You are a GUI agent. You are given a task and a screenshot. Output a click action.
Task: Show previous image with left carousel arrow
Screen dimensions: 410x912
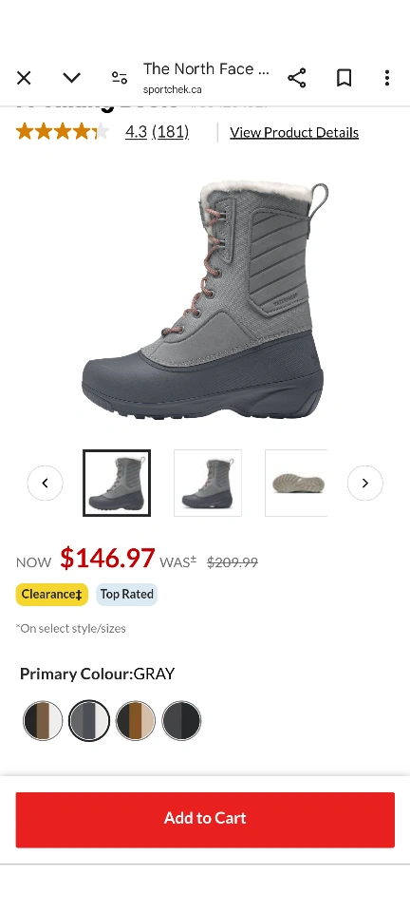point(46,483)
